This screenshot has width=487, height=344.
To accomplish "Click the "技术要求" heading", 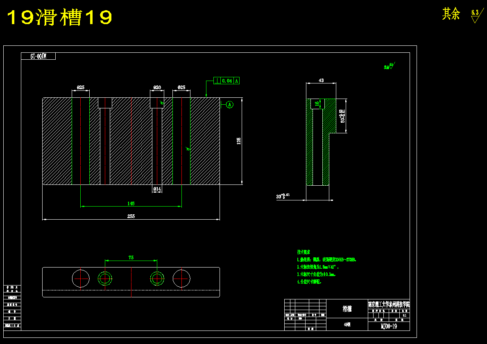I will 304,252.
